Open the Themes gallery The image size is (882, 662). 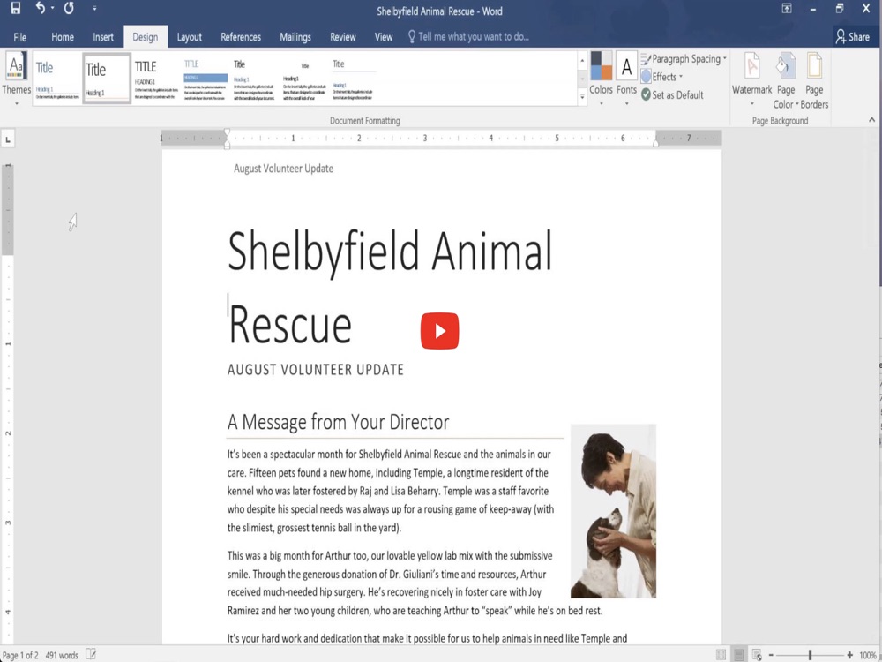[16, 79]
